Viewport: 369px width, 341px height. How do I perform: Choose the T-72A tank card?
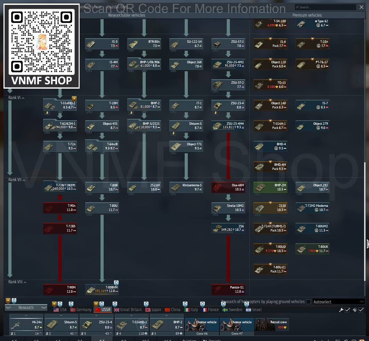pos(60,146)
